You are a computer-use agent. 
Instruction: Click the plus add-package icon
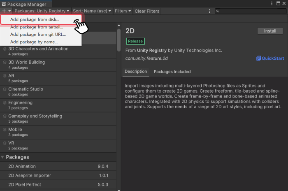[5, 11]
